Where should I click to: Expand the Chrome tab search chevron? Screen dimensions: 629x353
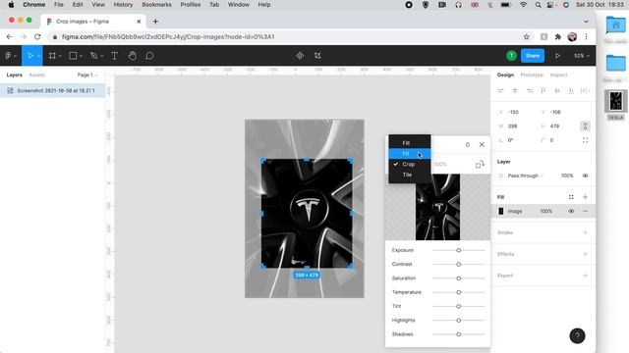(x=586, y=22)
